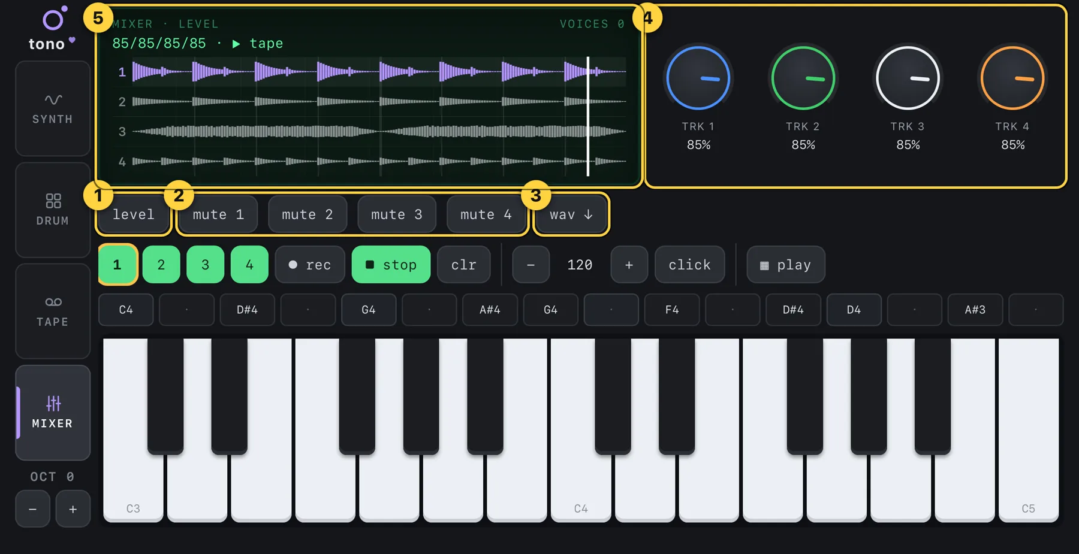Screen dimensions: 1079x554
Task: Toggle the mute 2 button
Action: click(x=308, y=214)
